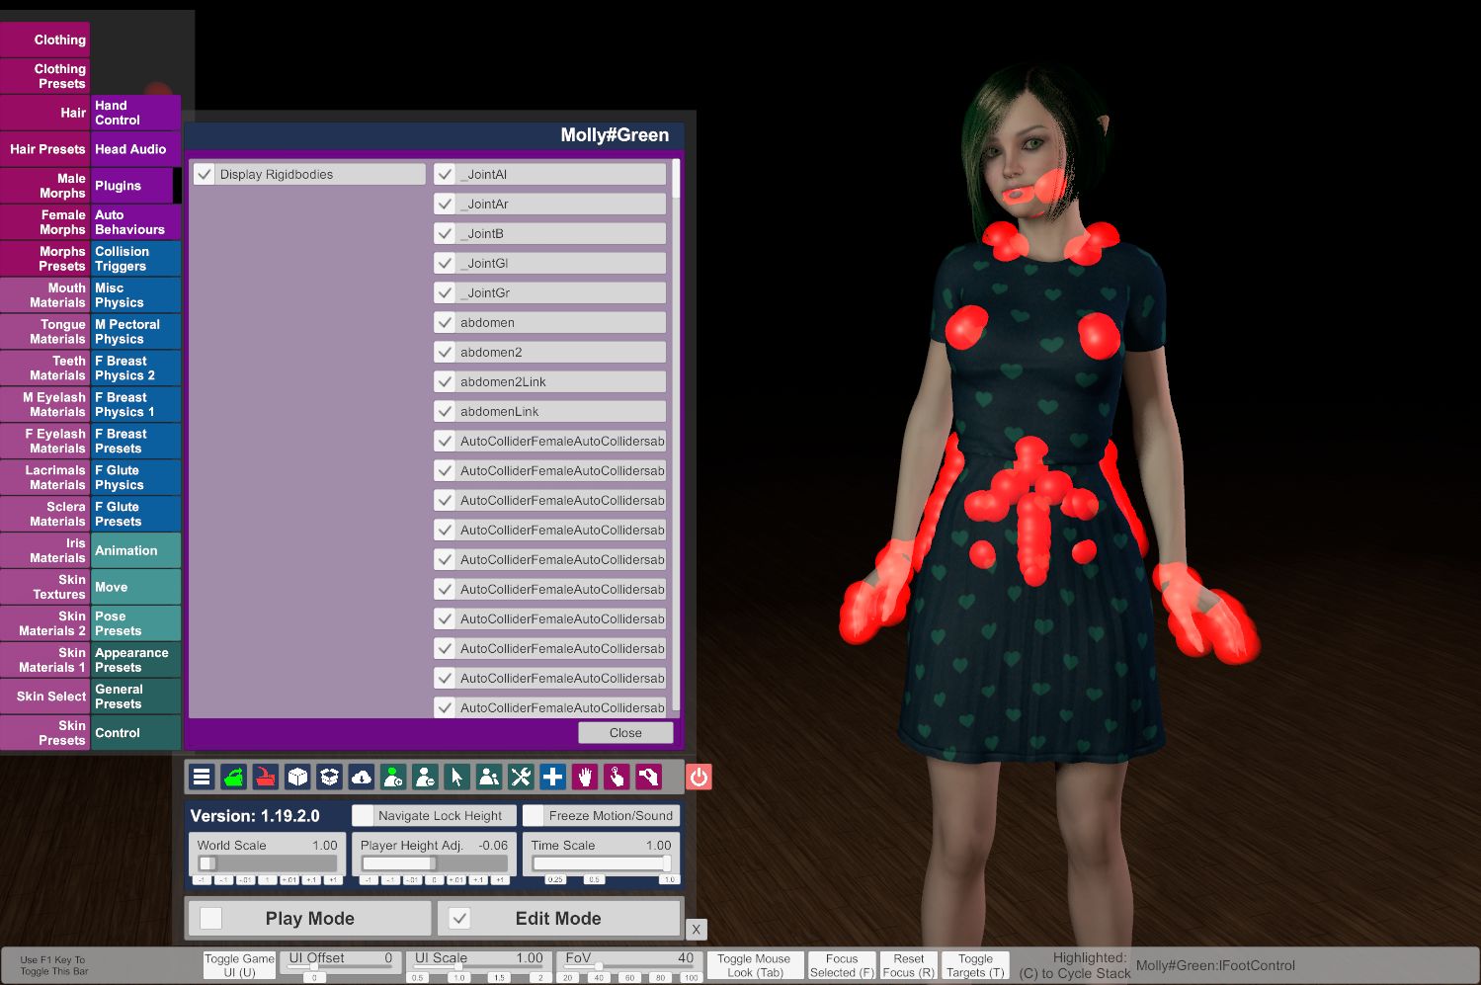The image size is (1481, 985).
Task: Close the Molly#Green rigidbodies dialog
Action: 624,732
